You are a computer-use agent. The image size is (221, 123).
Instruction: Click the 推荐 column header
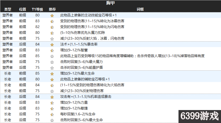[52, 9]
